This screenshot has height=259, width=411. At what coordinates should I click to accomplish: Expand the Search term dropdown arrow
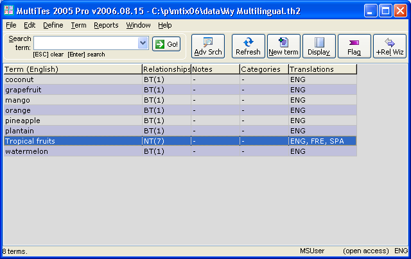point(143,43)
